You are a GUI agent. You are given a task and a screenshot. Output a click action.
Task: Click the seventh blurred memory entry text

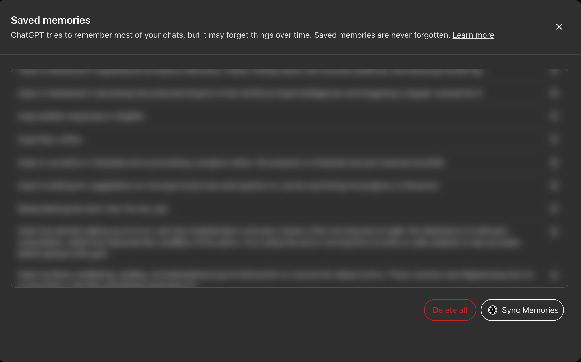[x=93, y=209]
